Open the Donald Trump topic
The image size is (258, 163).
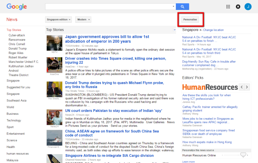point(18,49)
